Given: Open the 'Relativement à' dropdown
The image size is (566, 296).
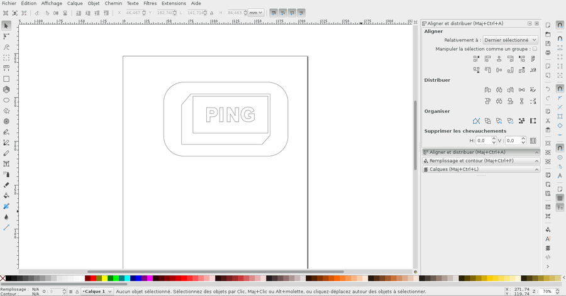Looking at the screenshot, I should tap(510, 40).
